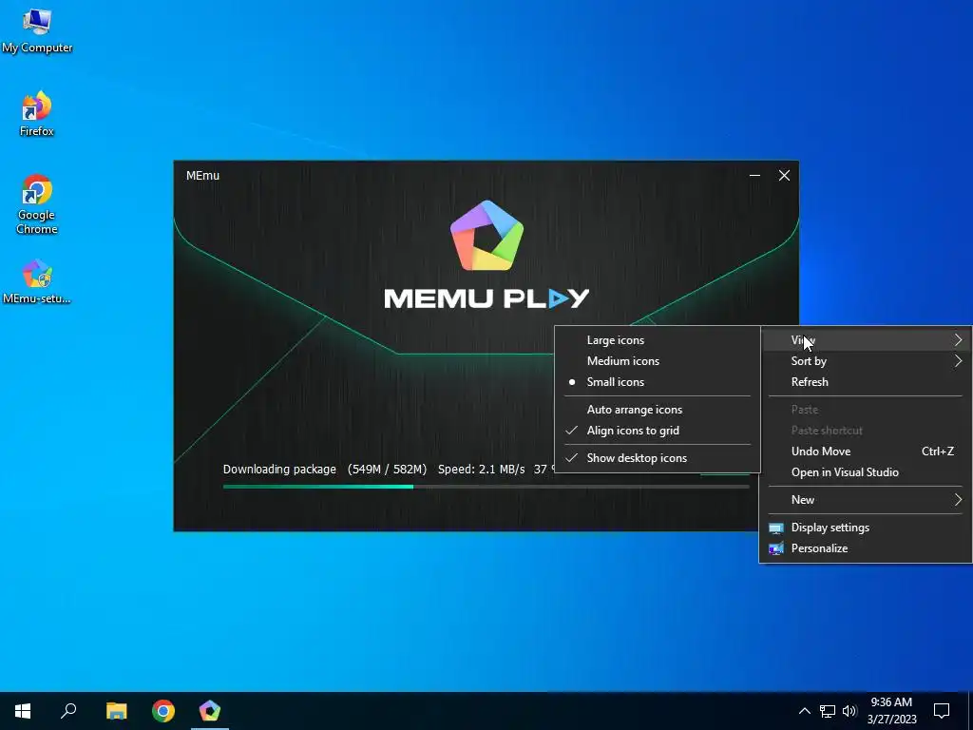This screenshot has width=973, height=730.
Task: Select the Google Chrome desktop shortcut
Action: pyautogui.click(x=37, y=204)
